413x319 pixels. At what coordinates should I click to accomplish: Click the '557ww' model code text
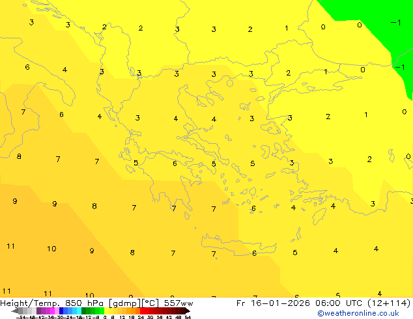[x=178, y=303]
